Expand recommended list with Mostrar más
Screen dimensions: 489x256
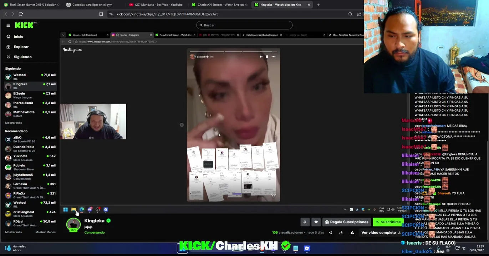click(x=14, y=232)
